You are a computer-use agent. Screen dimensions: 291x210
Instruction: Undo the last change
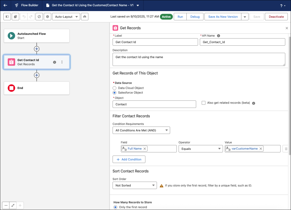[24, 16]
